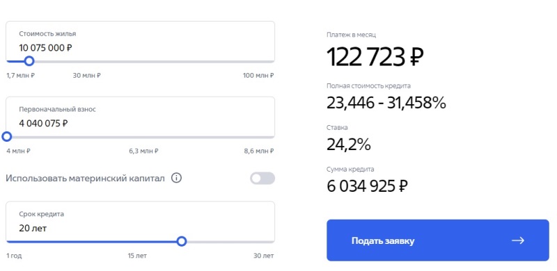The width and height of the screenshot is (557, 271).
Task: Click the Стоимость жилья amount field
Action: 141,41
